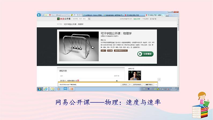Click the media player taskbar icon
This screenshot has height=120, width=213.
pos(59,89)
